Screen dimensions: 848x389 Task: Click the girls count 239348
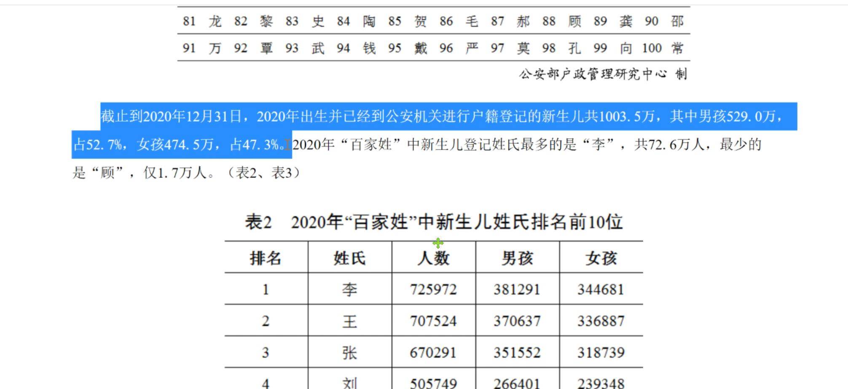point(601,383)
